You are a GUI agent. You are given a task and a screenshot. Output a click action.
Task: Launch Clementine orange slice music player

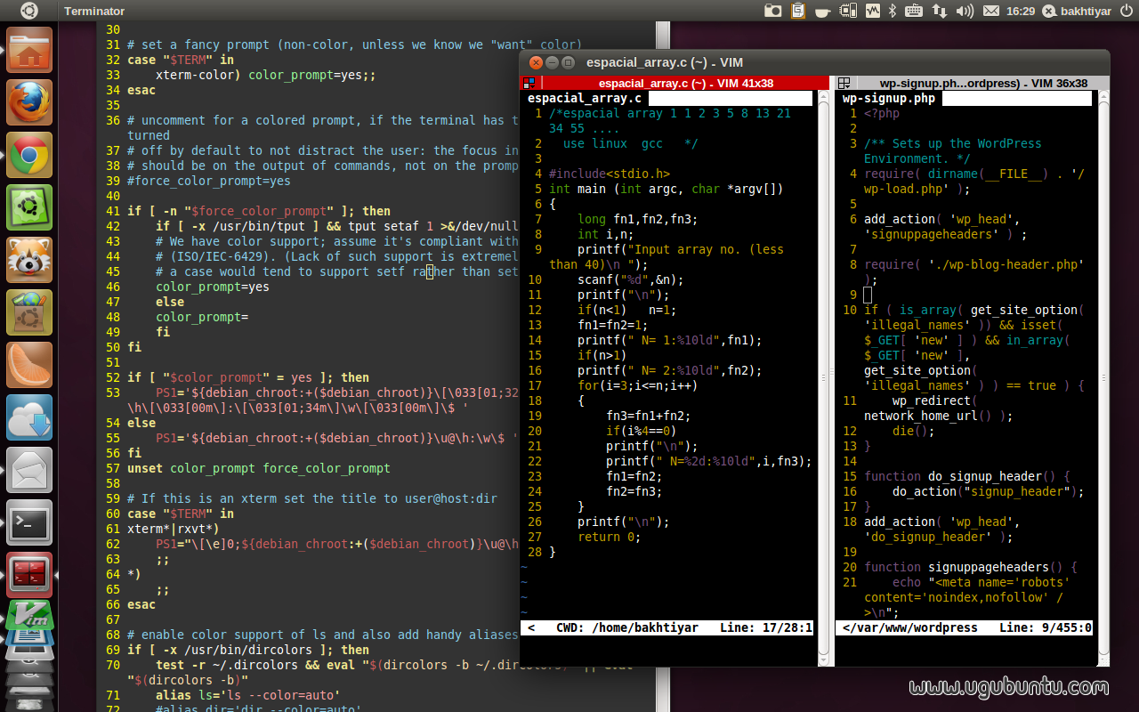(x=29, y=365)
